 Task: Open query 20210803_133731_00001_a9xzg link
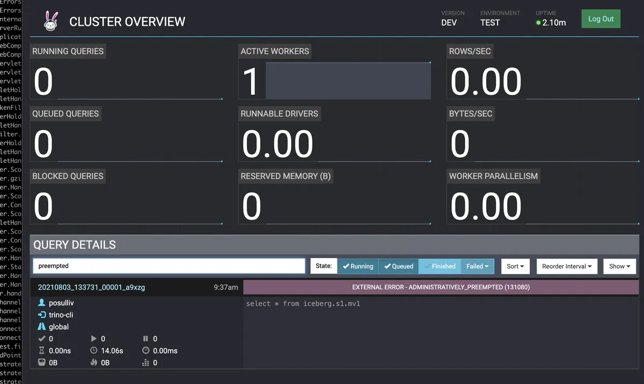[x=91, y=288]
